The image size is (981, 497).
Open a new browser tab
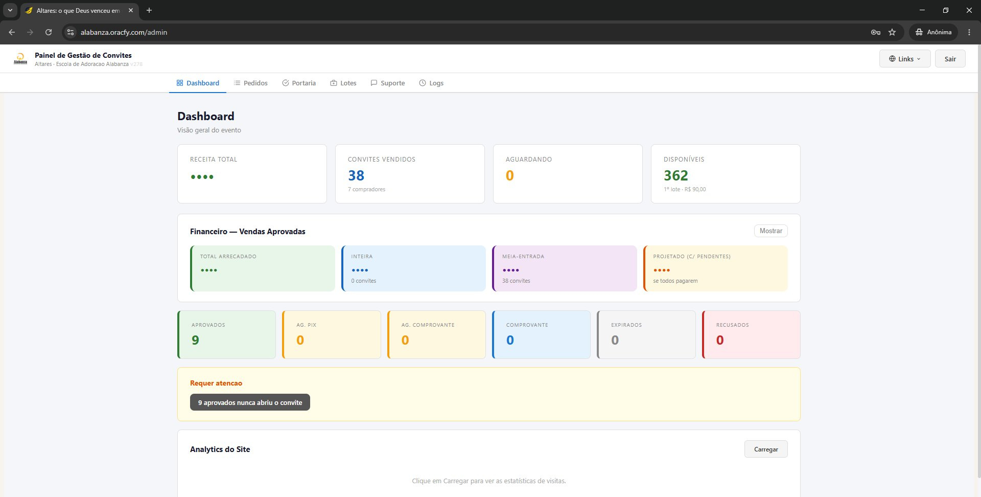149,10
